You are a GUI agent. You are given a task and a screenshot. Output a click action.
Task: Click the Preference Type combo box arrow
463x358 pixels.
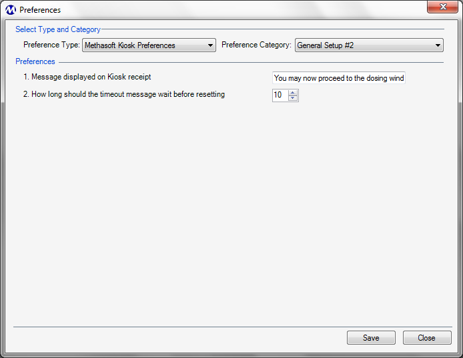click(210, 45)
